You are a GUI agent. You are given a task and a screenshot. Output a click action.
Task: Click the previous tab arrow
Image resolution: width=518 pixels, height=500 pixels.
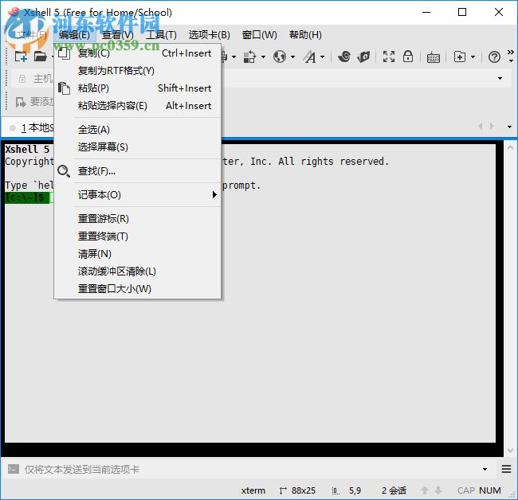[481, 126]
